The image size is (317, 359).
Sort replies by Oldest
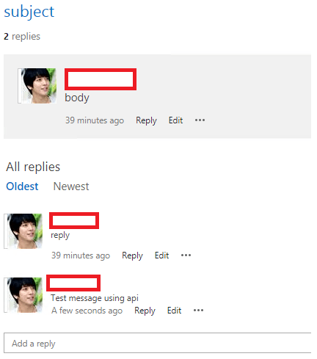[22, 186]
